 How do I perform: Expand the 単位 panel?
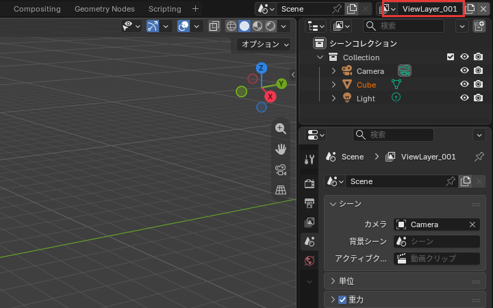pyautogui.click(x=405, y=281)
